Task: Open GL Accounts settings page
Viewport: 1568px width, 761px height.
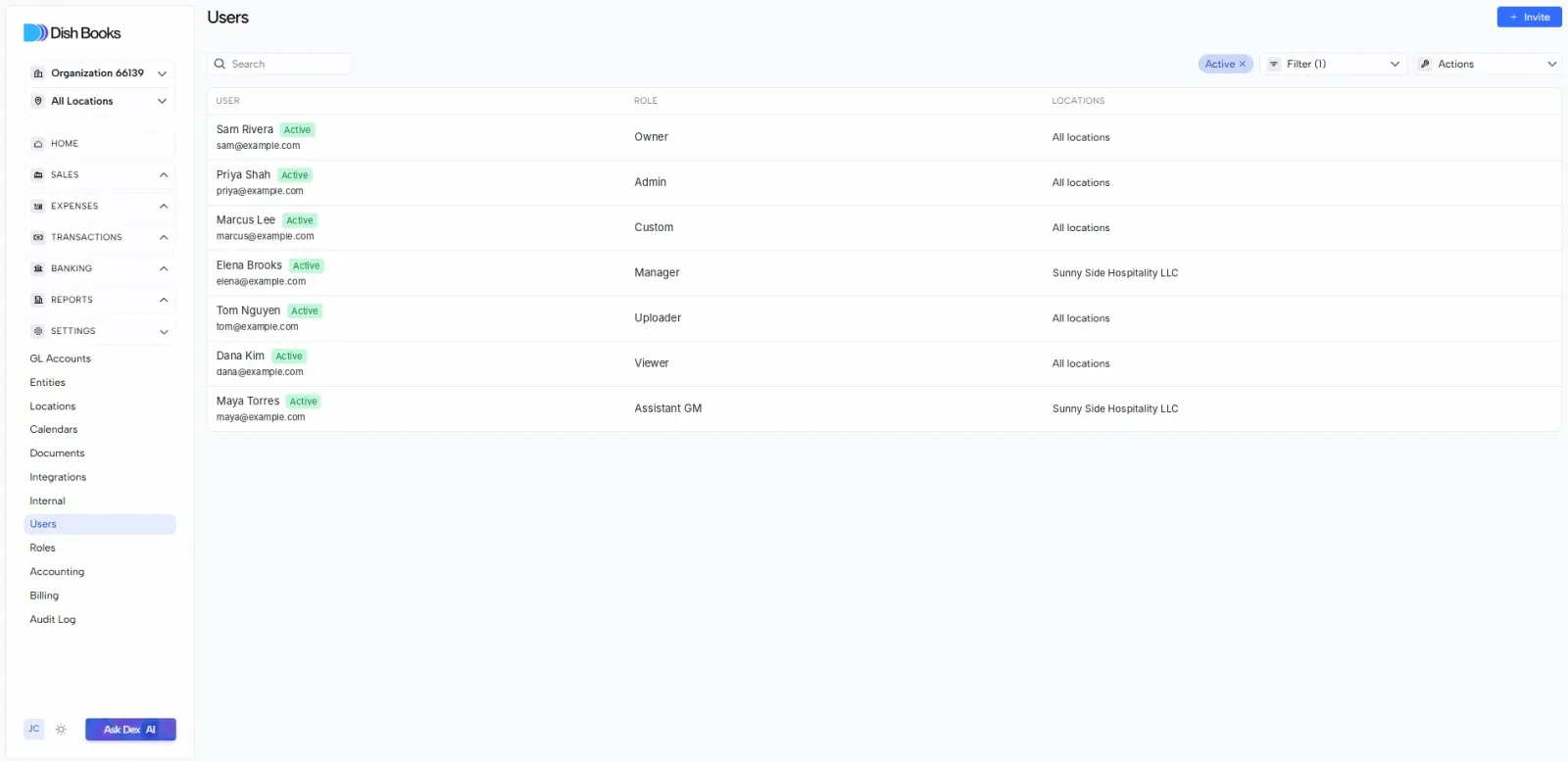Action: [100, 358]
